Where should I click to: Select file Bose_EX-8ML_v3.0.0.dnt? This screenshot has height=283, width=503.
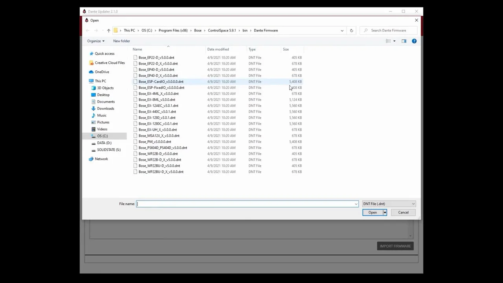click(x=157, y=99)
